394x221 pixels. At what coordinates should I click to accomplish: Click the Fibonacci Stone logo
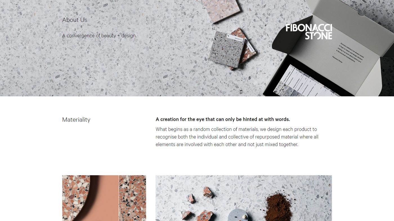(x=309, y=32)
